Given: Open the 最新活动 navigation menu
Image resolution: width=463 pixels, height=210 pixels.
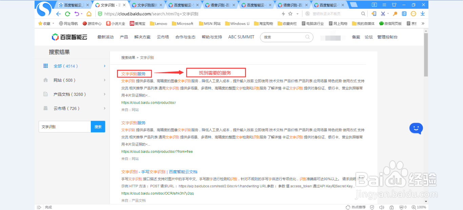Looking at the screenshot, I should (x=105, y=37).
